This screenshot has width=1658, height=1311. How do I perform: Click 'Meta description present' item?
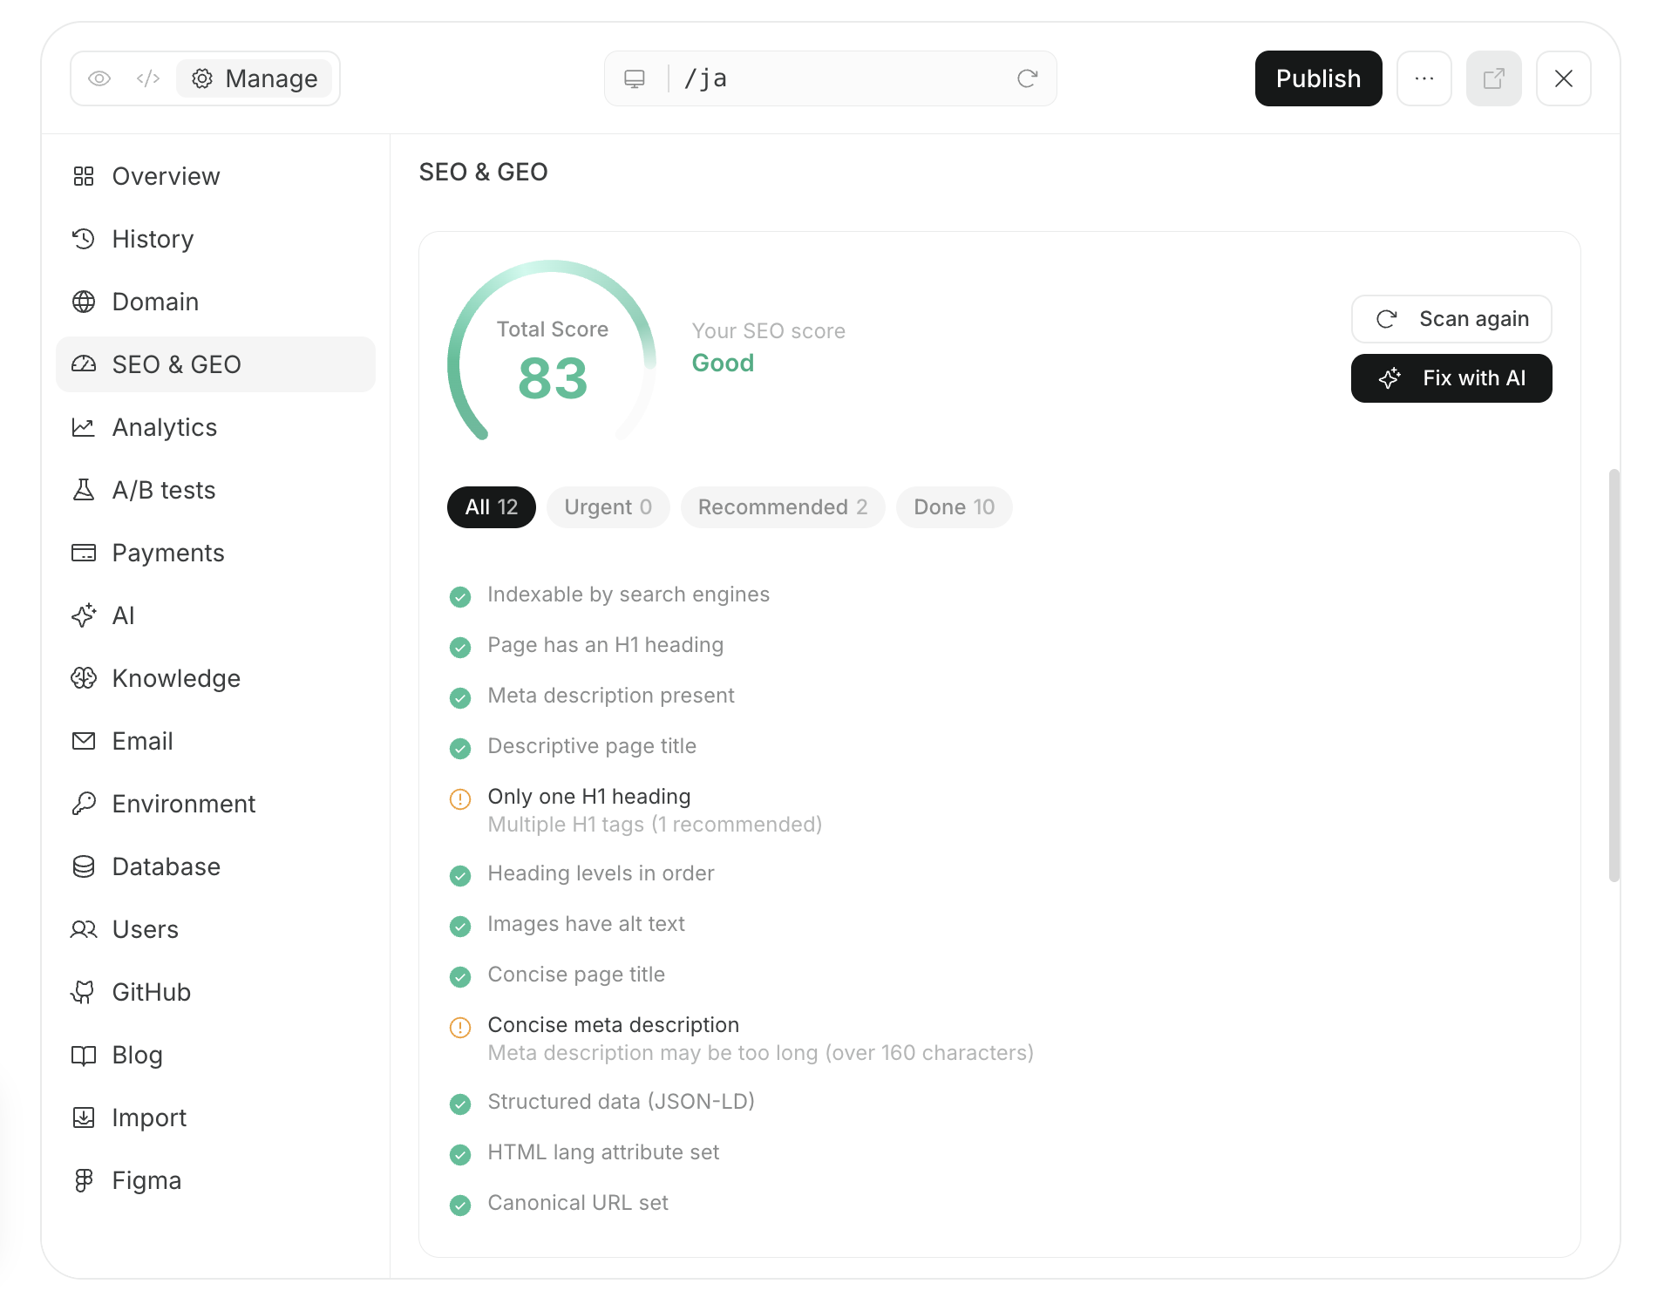(611, 696)
